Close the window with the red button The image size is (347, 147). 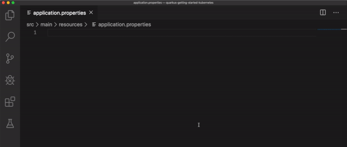(x=3, y=3)
